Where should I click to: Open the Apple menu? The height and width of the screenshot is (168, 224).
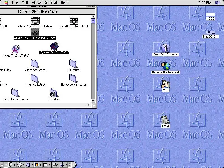(6, 3)
